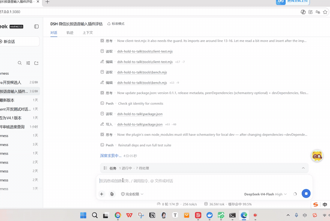This screenshot has height=221, width=330.
Task: Toggle the 中 input method indicator
Action: click(325, 204)
